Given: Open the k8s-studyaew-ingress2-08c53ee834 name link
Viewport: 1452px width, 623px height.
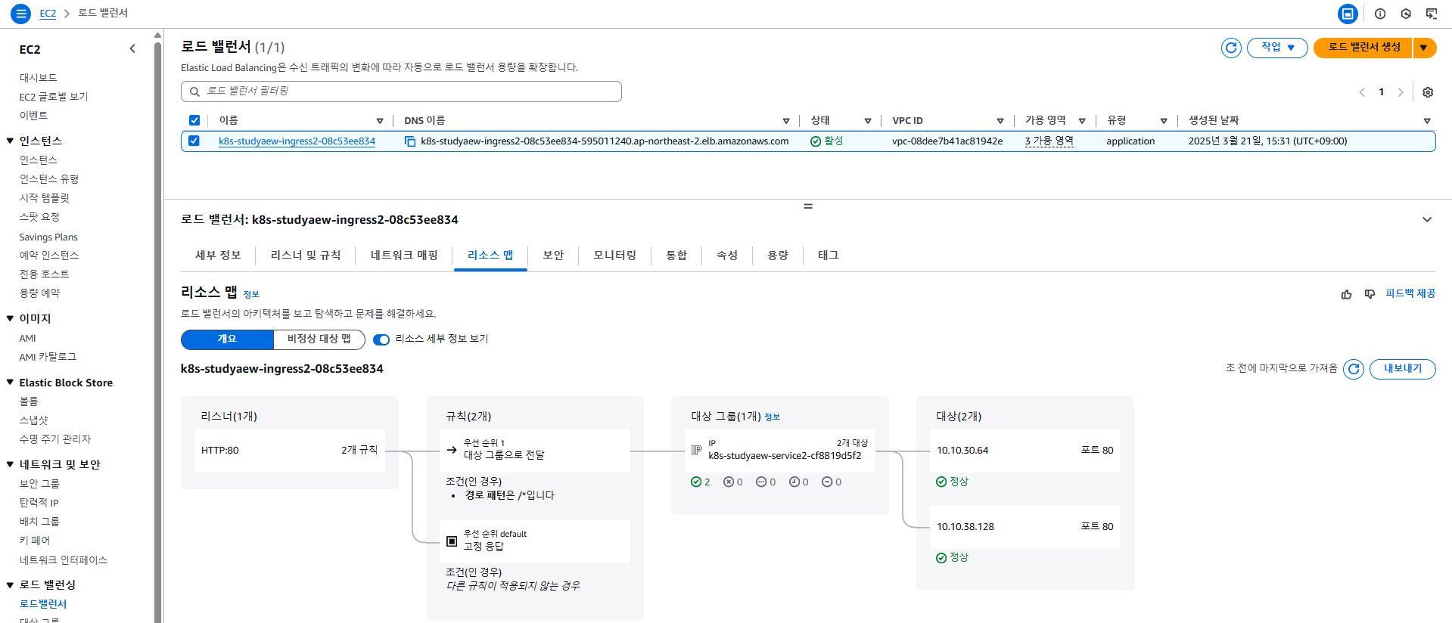Looking at the screenshot, I should point(297,141).
